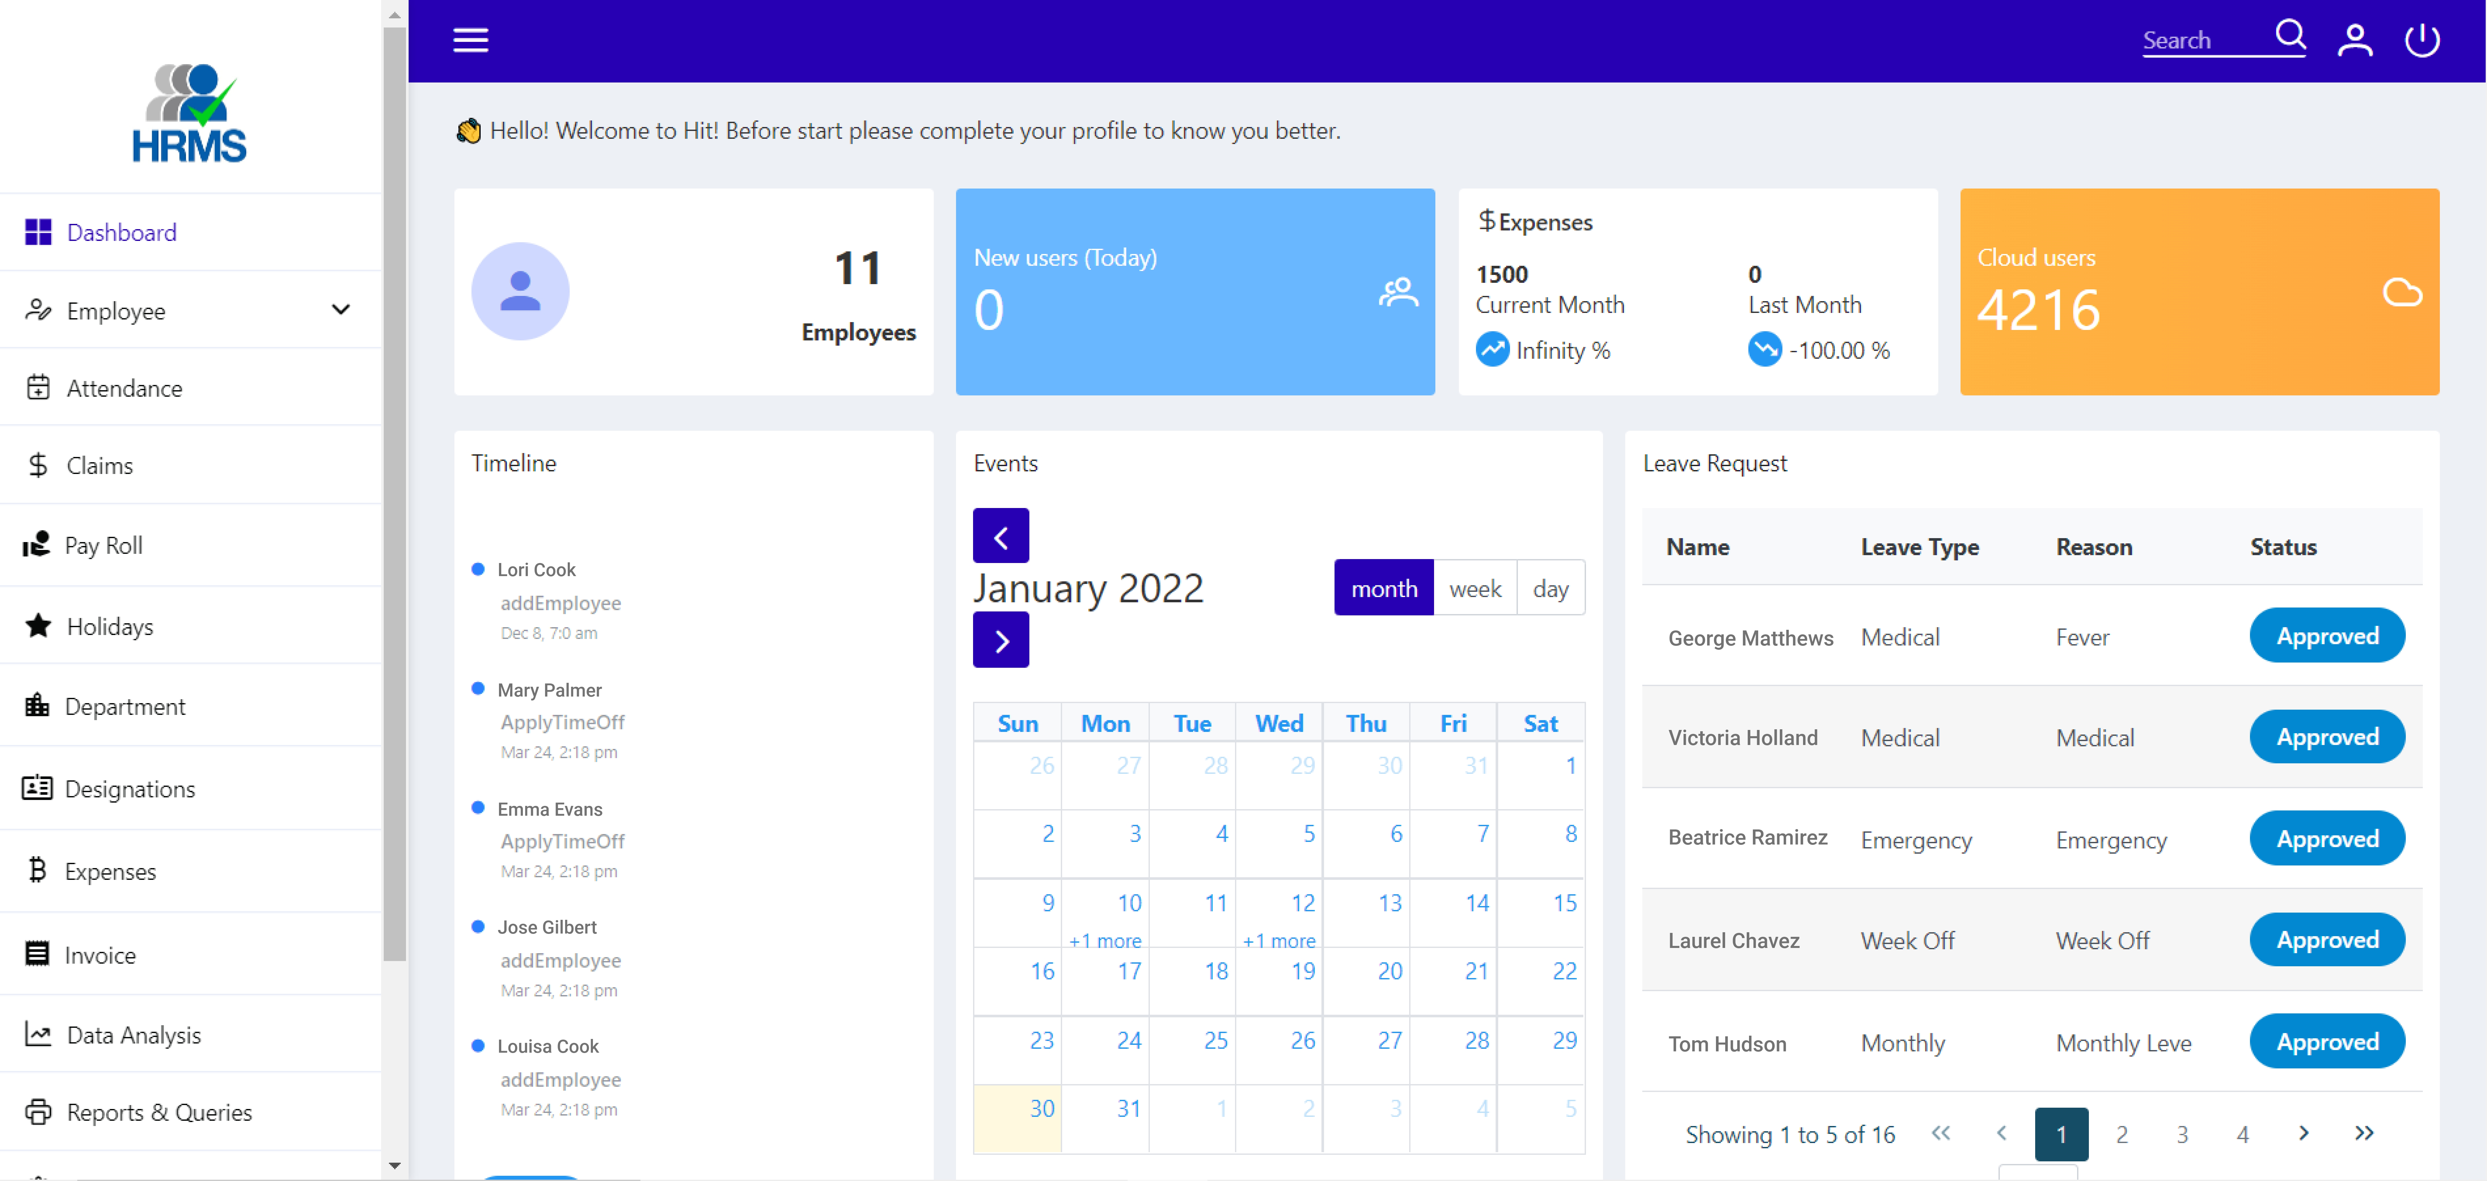This screenshot has height=1181, width=2487.
Task: Click the sidebar vertical scrollbar
Action: pos(394,492)
